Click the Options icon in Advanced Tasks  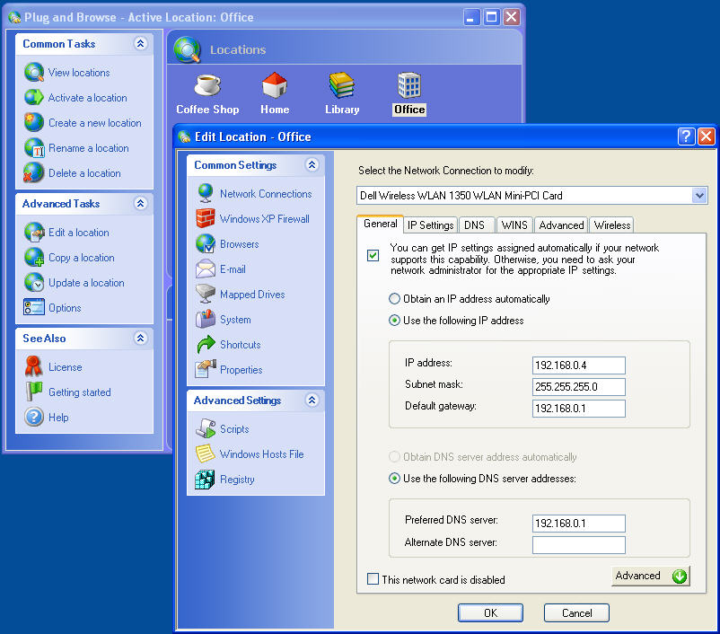click(34, 307)
